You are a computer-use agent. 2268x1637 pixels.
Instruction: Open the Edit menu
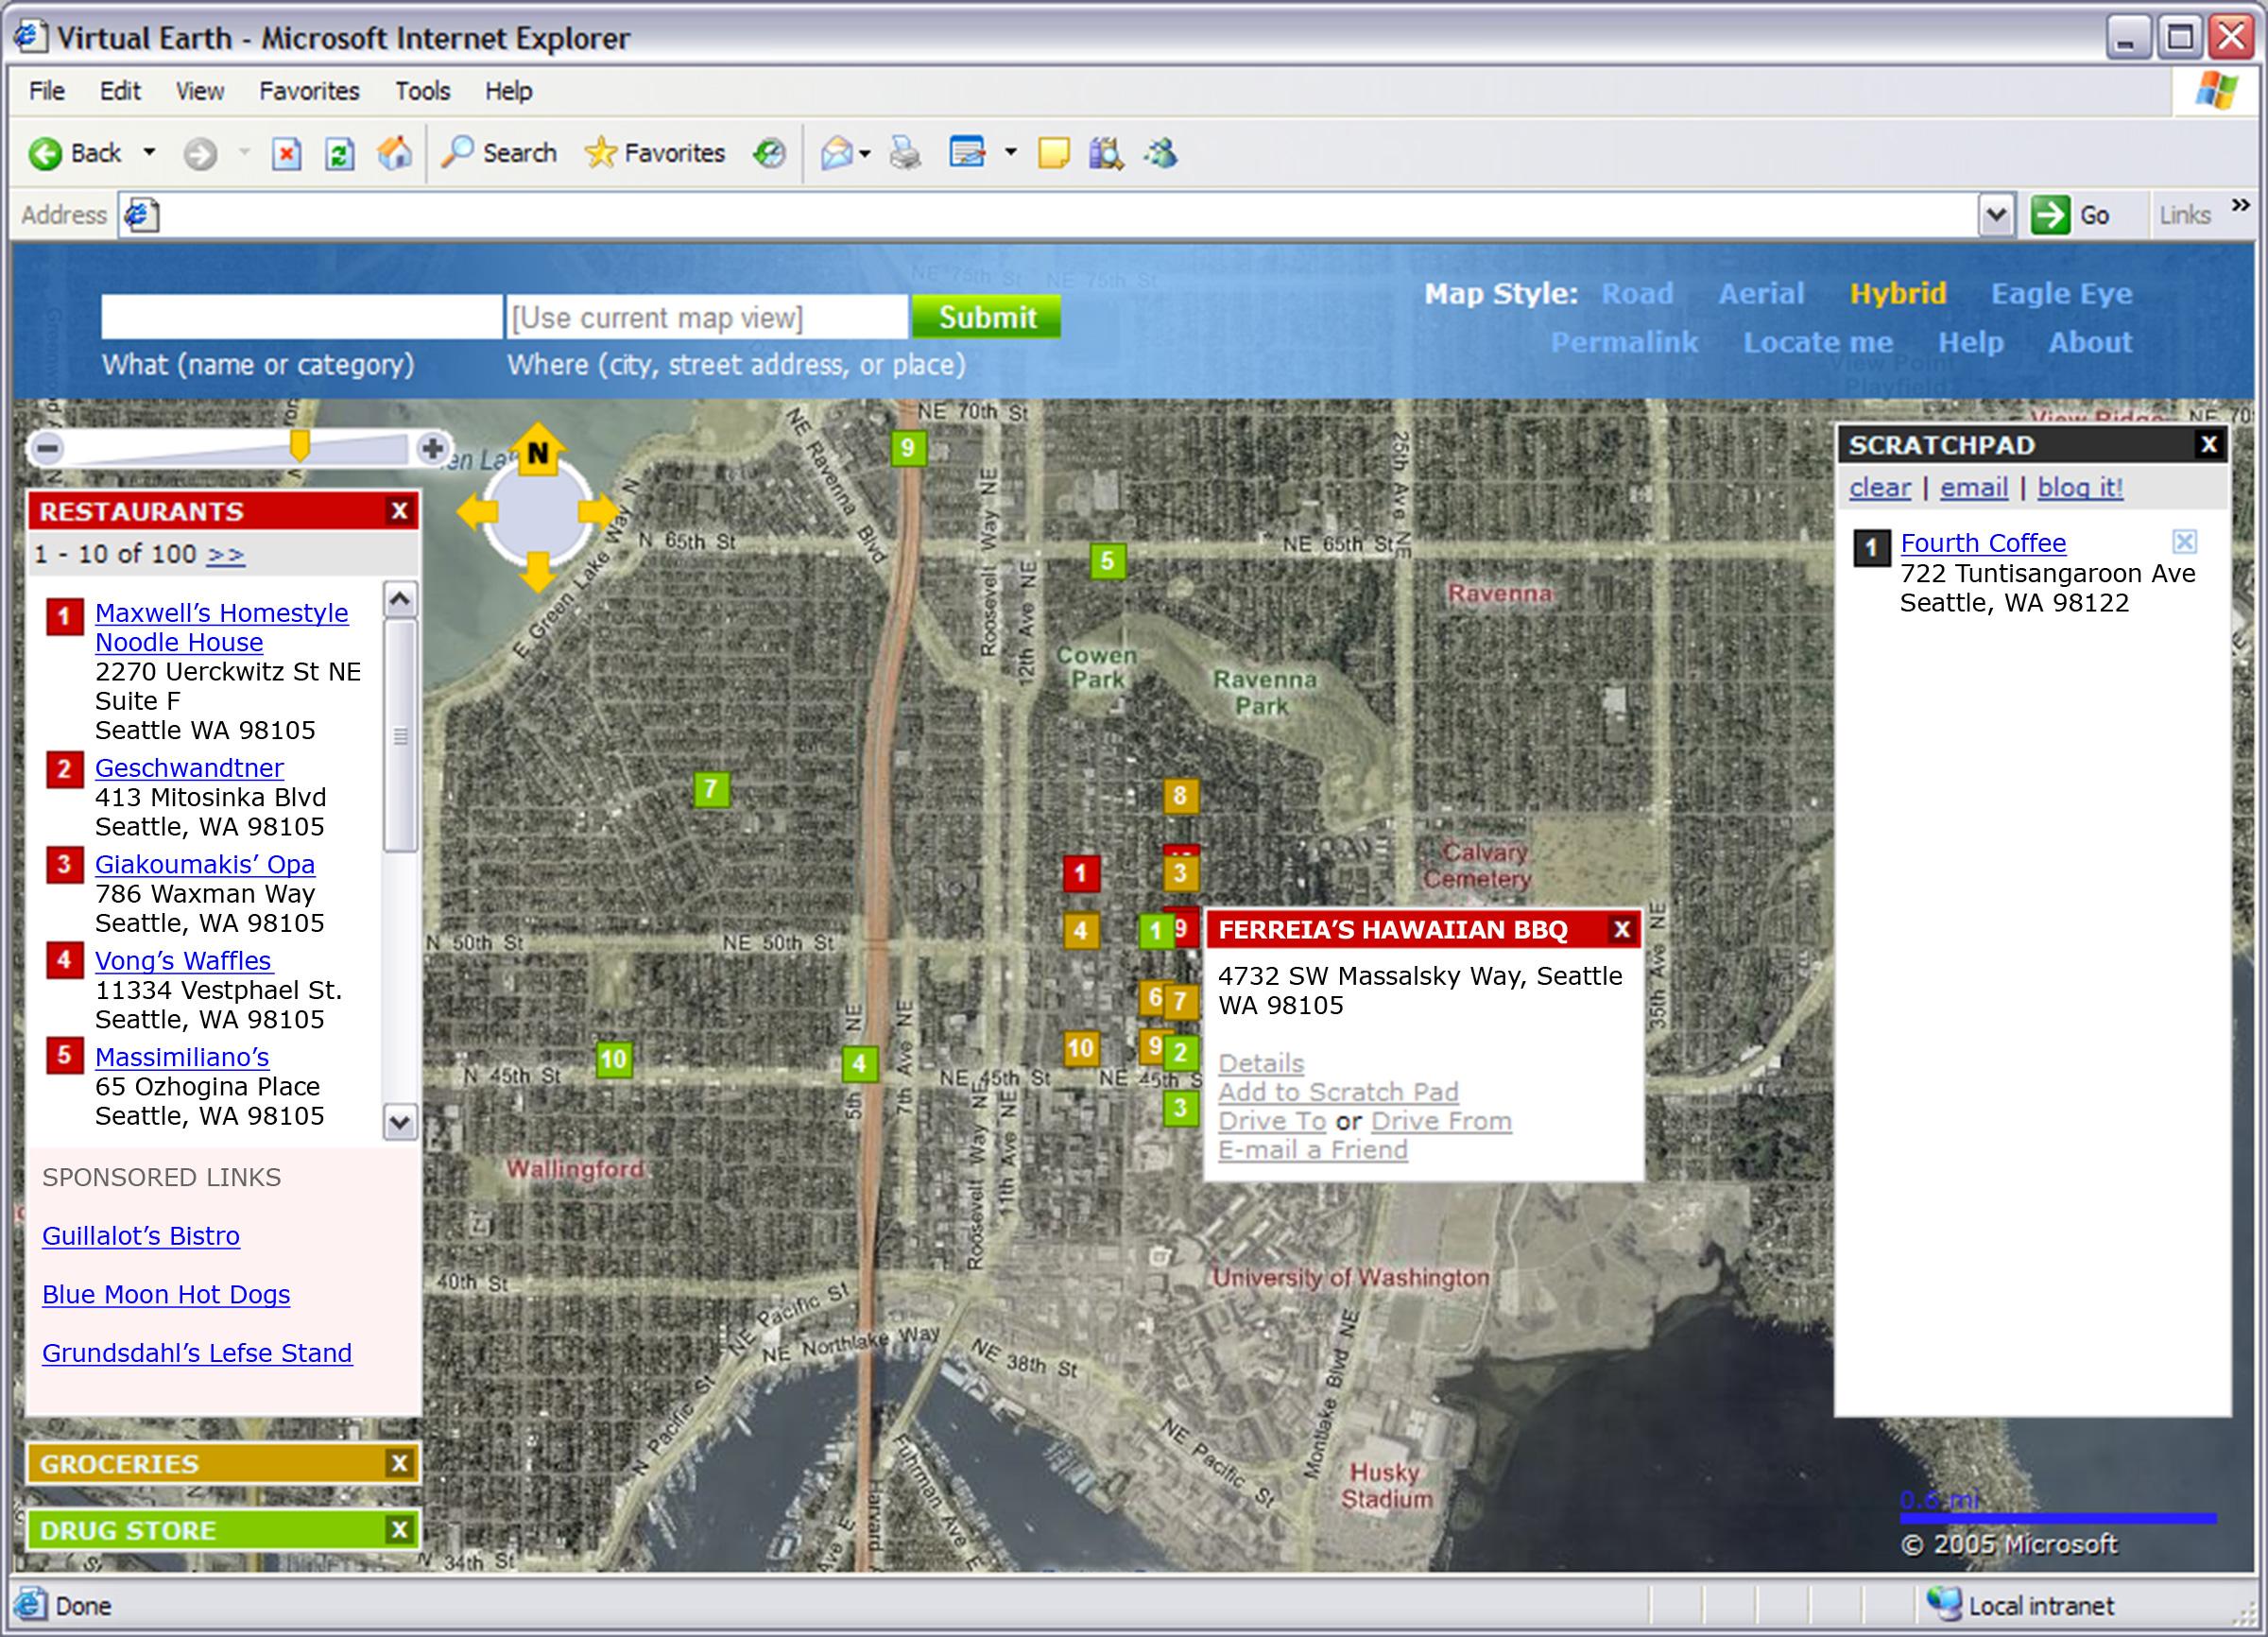point(120,91)
